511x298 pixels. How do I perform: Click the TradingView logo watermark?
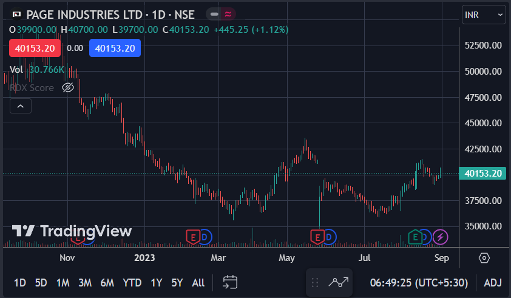[72, 231]
